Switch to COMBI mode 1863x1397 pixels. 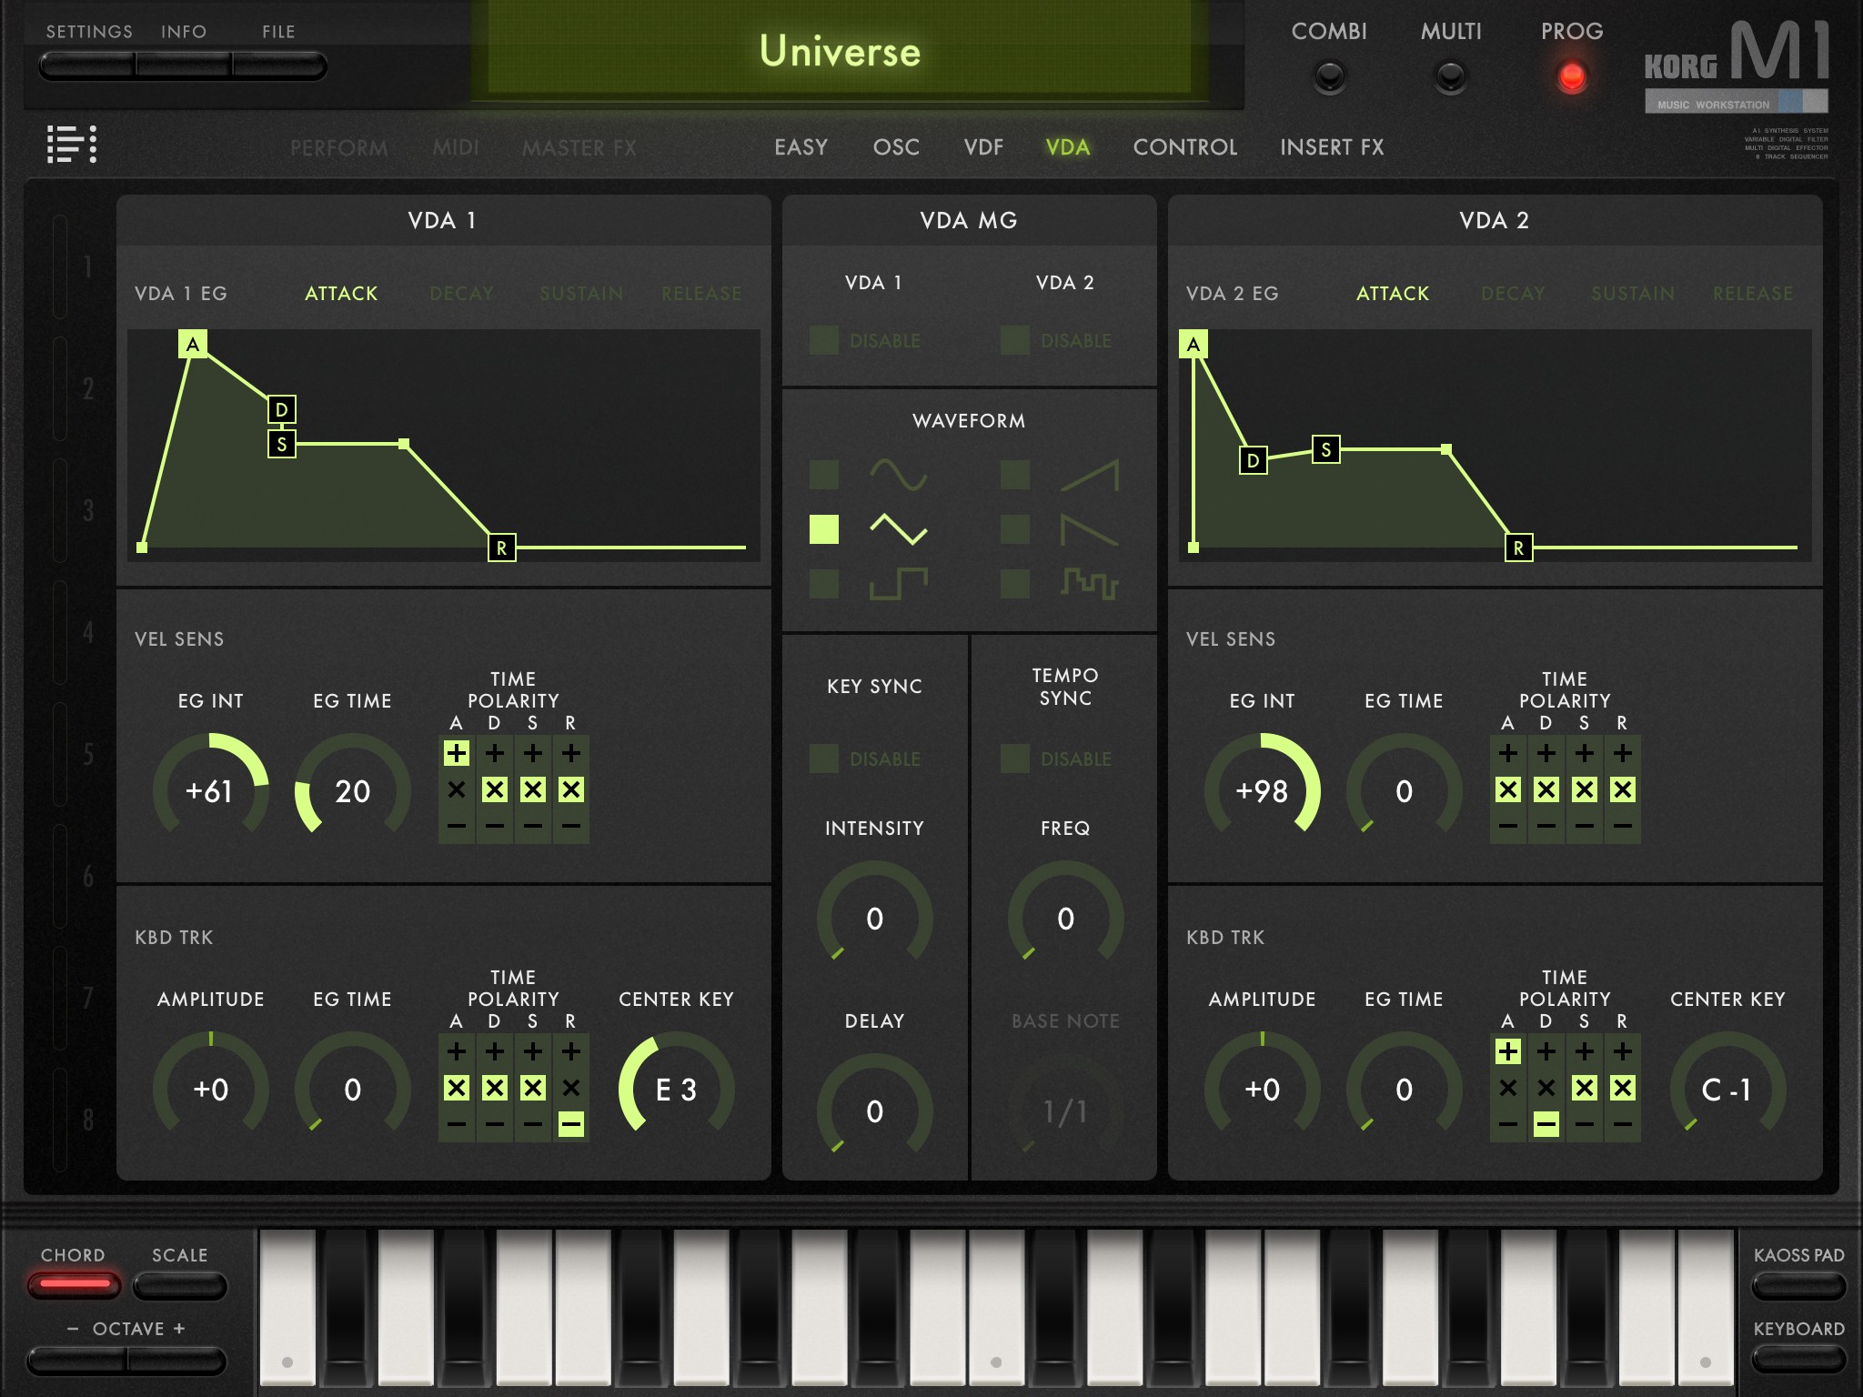click(1329, 76)
